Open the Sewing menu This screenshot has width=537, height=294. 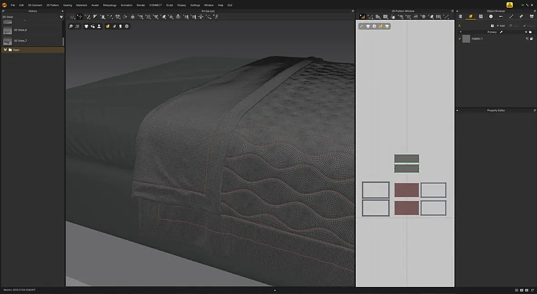pyautogui.click(x=67, y=5)
